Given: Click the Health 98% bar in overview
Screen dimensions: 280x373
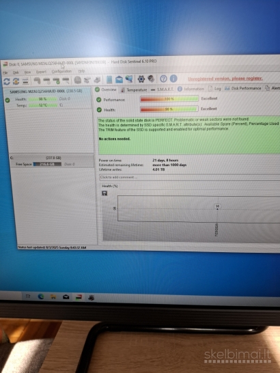Looking at the screenshot, I should [169, 109].
